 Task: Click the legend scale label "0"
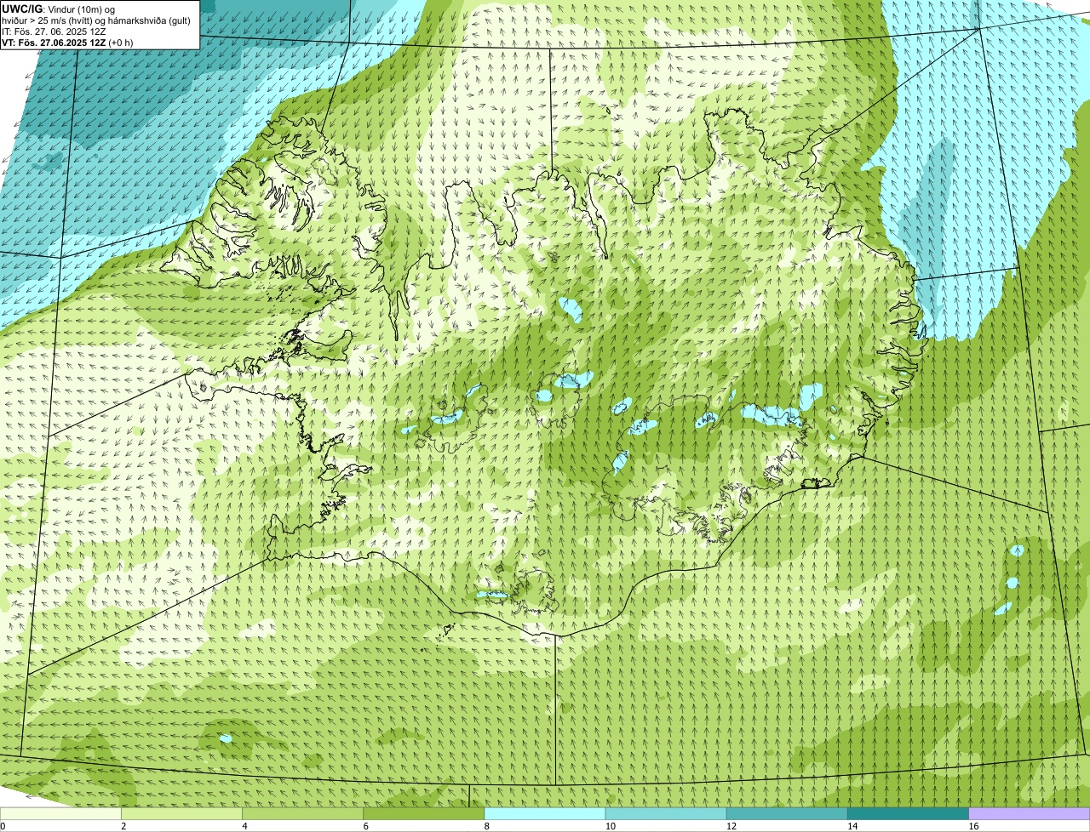pyautogui.click(x=3, y=826)
